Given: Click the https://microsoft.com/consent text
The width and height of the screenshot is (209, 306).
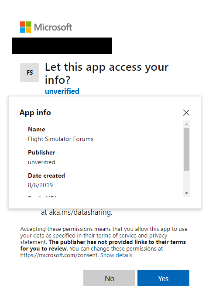Looking at the screenshot, I should (59, 255).
